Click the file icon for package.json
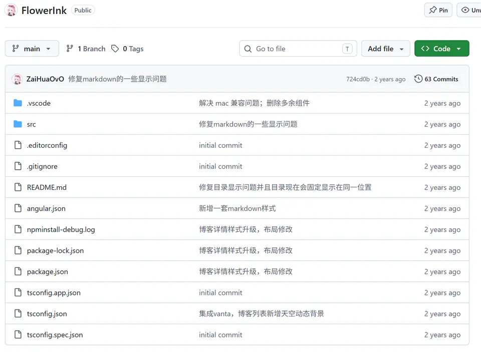This screenshot has height=352, width=481. pyautogui.click(x=18, y=271)
